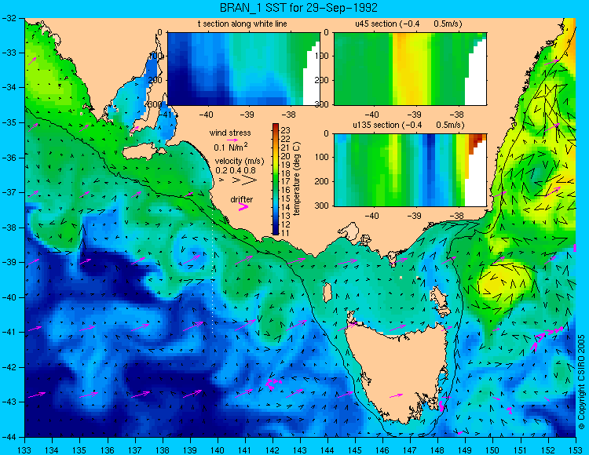
Task: Click the "-35" latitude label on the main axis
Action: [9, 122]
